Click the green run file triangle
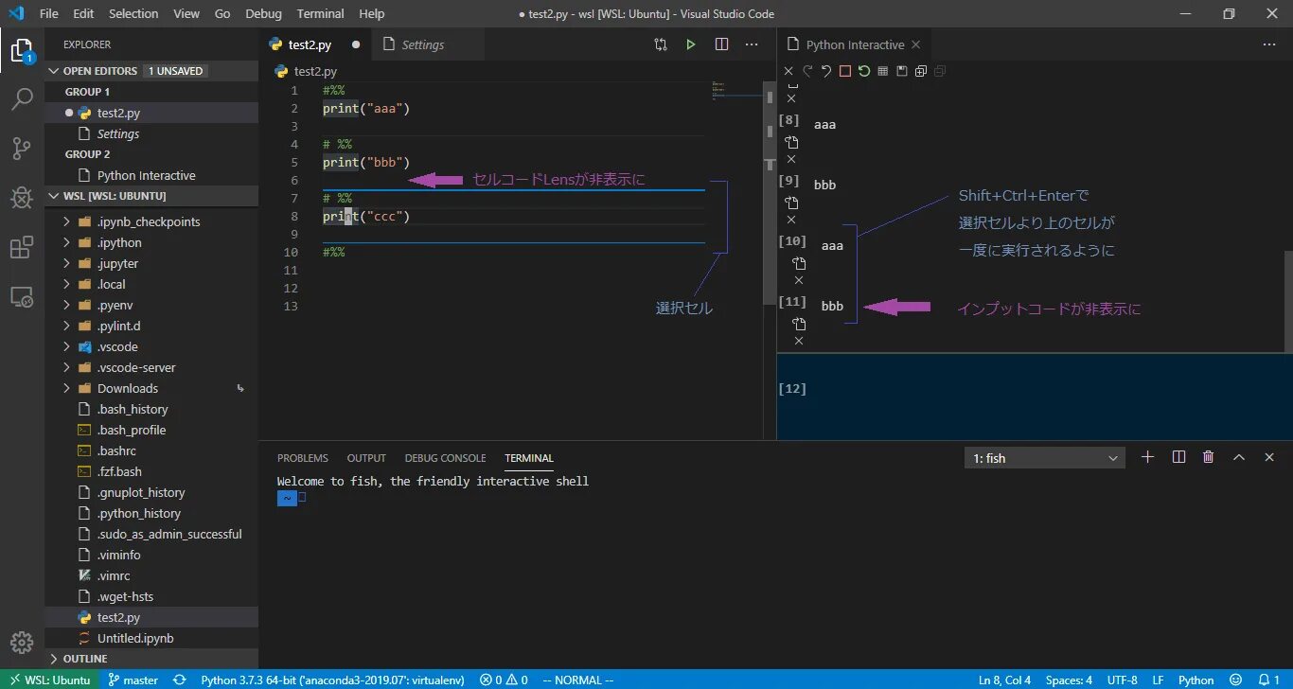 click(x=691, y=44)
